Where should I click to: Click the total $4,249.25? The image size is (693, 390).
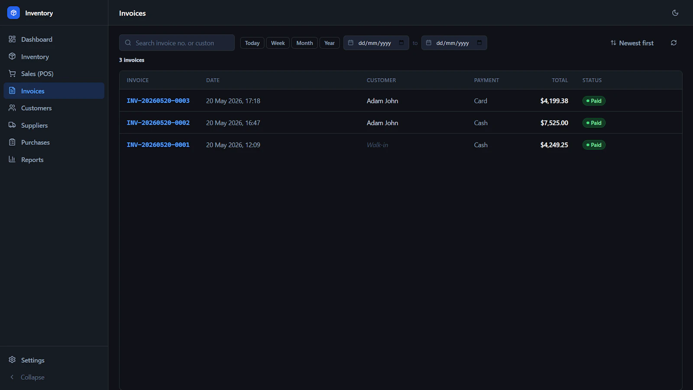click(554, 145)
